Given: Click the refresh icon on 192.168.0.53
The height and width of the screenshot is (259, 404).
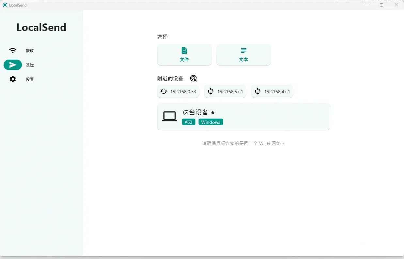Looking at the screenshot, I should [163, 92].
